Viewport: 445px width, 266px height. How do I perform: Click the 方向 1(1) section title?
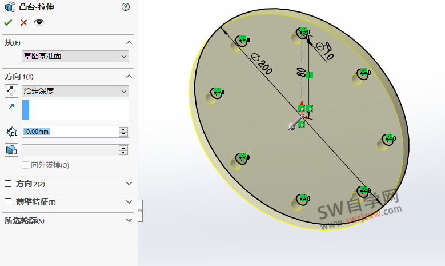pos(19,77)
